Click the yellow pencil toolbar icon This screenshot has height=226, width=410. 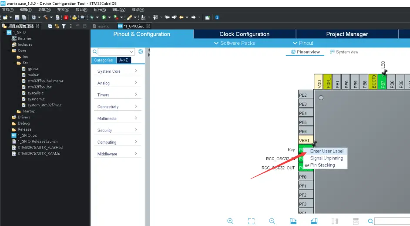(129, 17)
